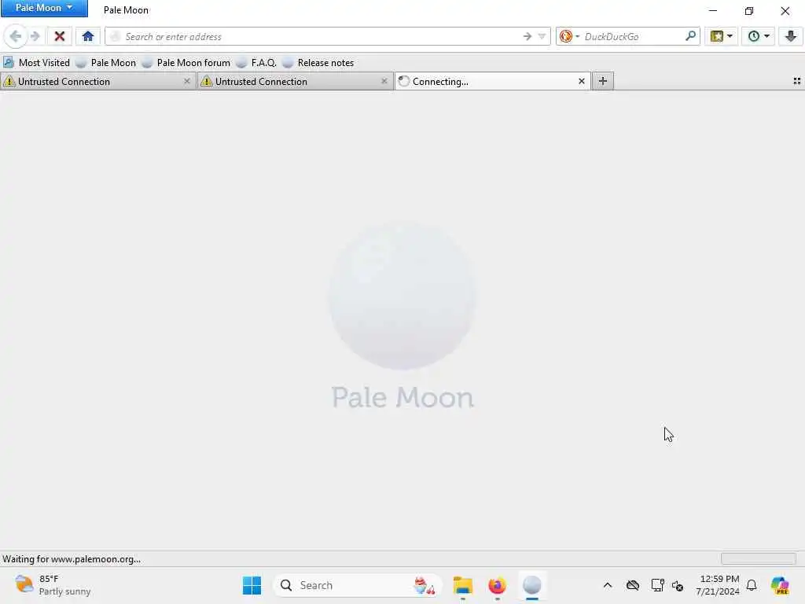Open the Pale Moon forum bookmark
Screen dimensions: 805x604
click(186, 63)
